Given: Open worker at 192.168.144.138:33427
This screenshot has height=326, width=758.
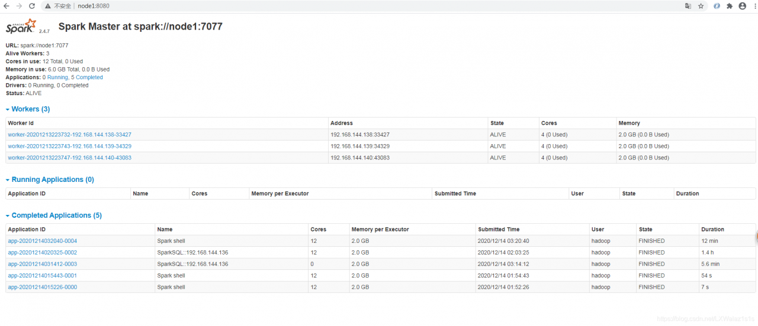Looking at the screenshot, I should (x=69, y=135).
